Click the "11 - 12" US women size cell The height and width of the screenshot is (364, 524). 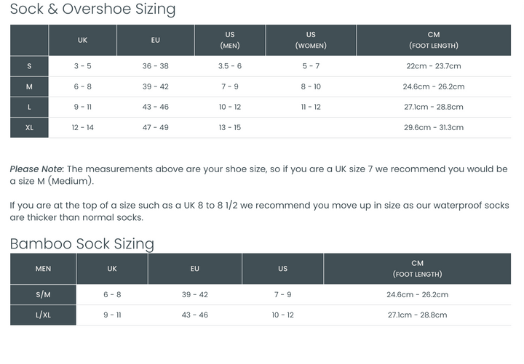coord(311,107)
